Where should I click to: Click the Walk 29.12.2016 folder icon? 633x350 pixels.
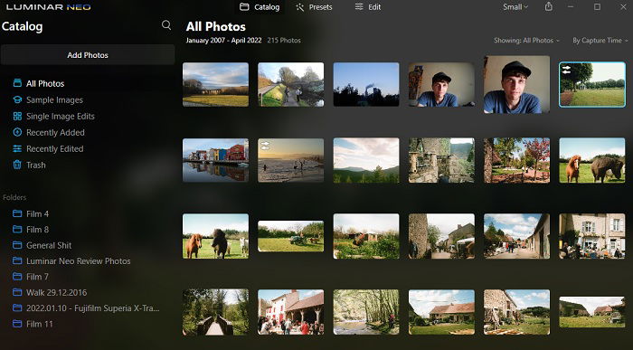point(17,292)
